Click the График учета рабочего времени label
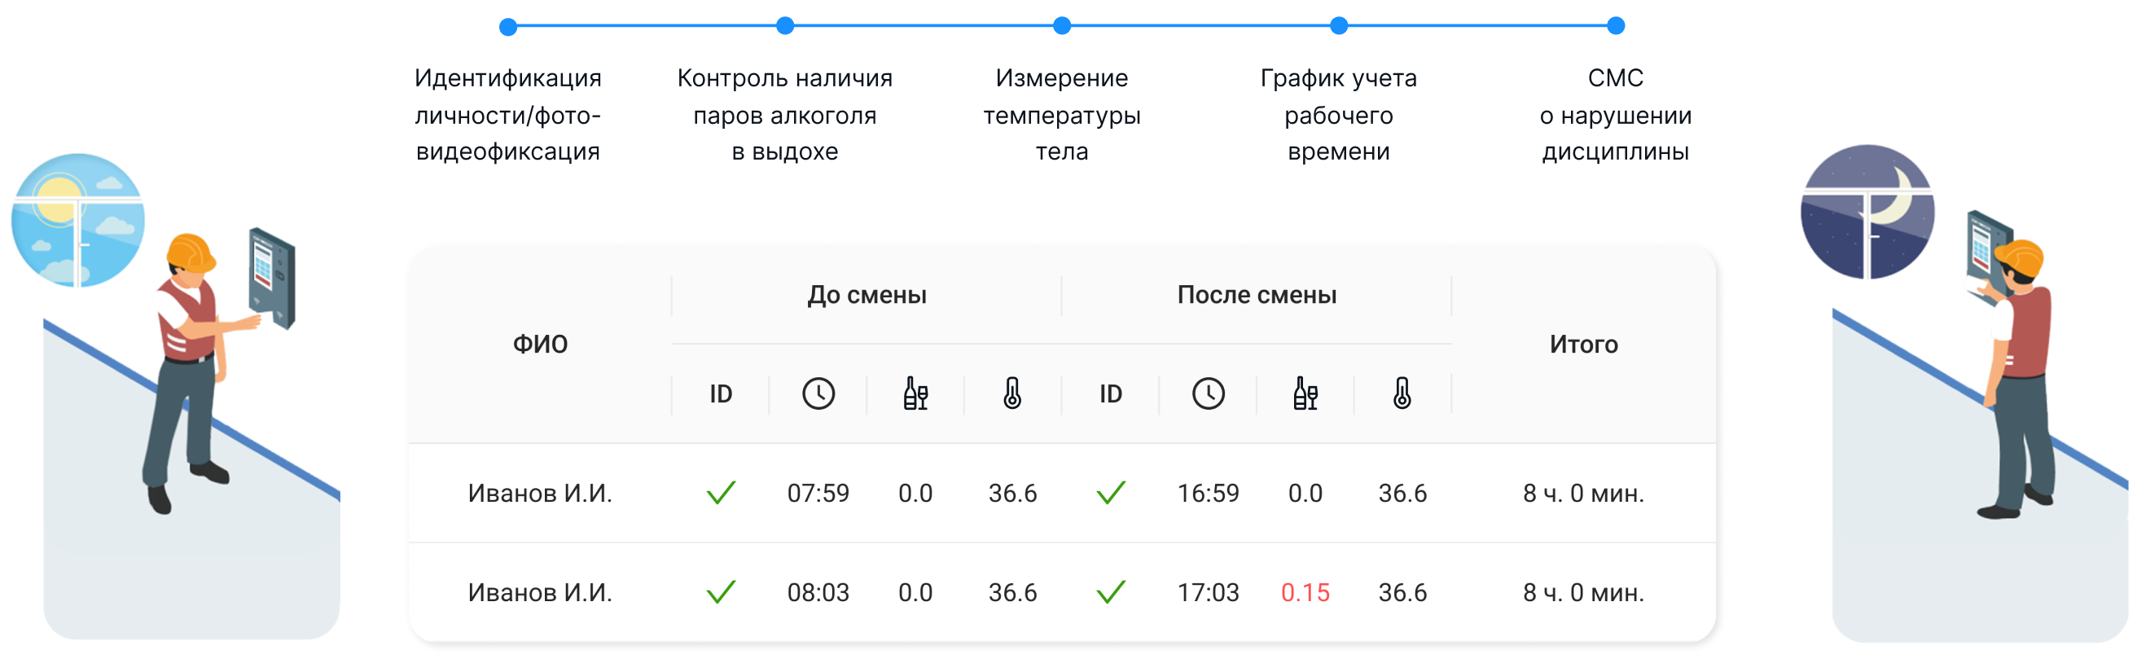Viewport: 2150px width, 659px height. pos(1338,114)
